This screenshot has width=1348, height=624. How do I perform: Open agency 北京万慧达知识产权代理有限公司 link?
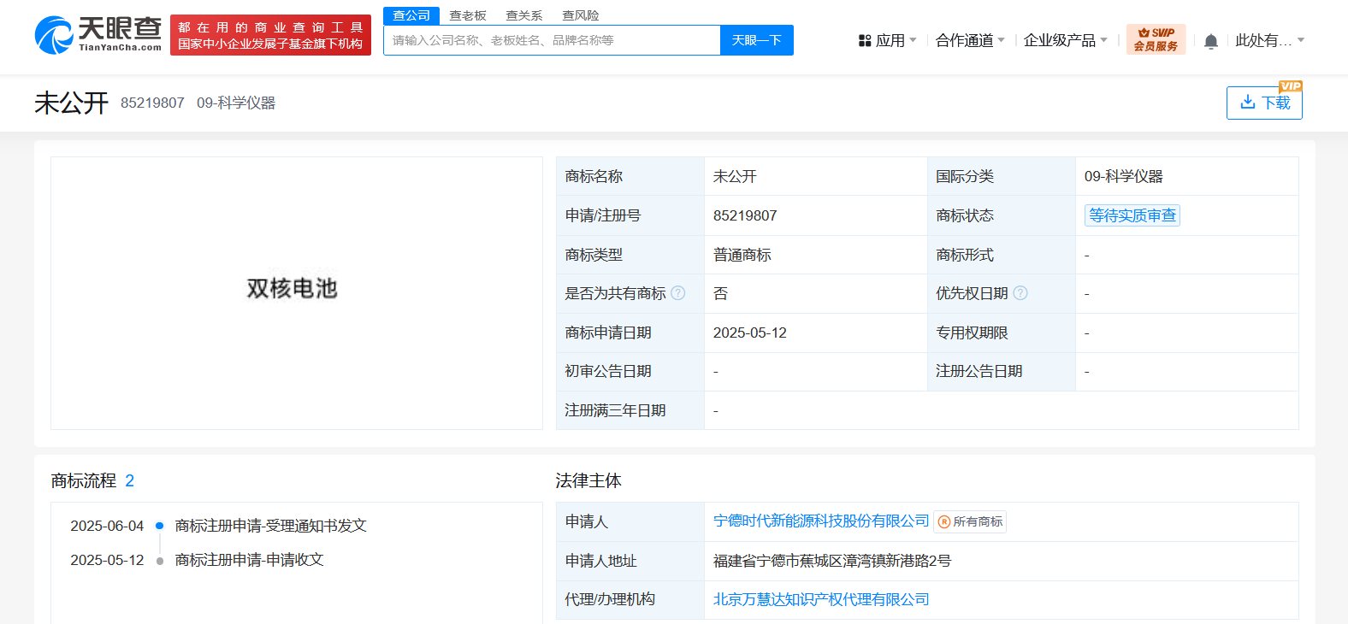tap(821, 599)
